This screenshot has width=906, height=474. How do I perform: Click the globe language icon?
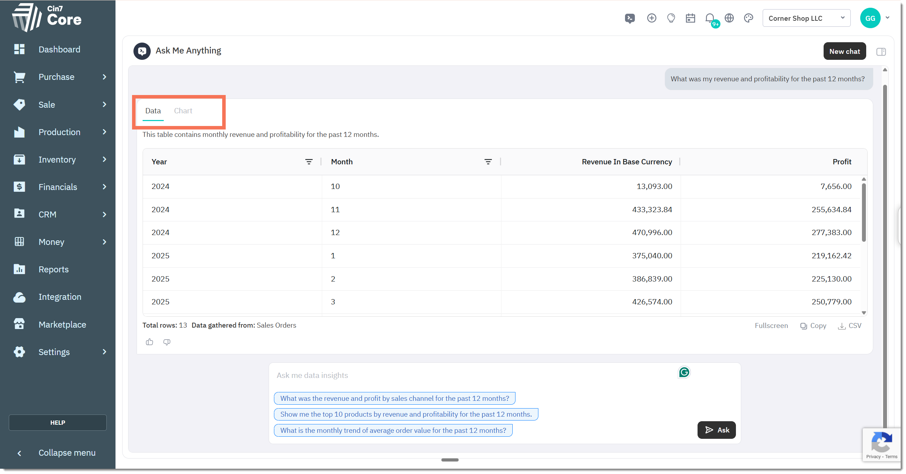(729, 18)
